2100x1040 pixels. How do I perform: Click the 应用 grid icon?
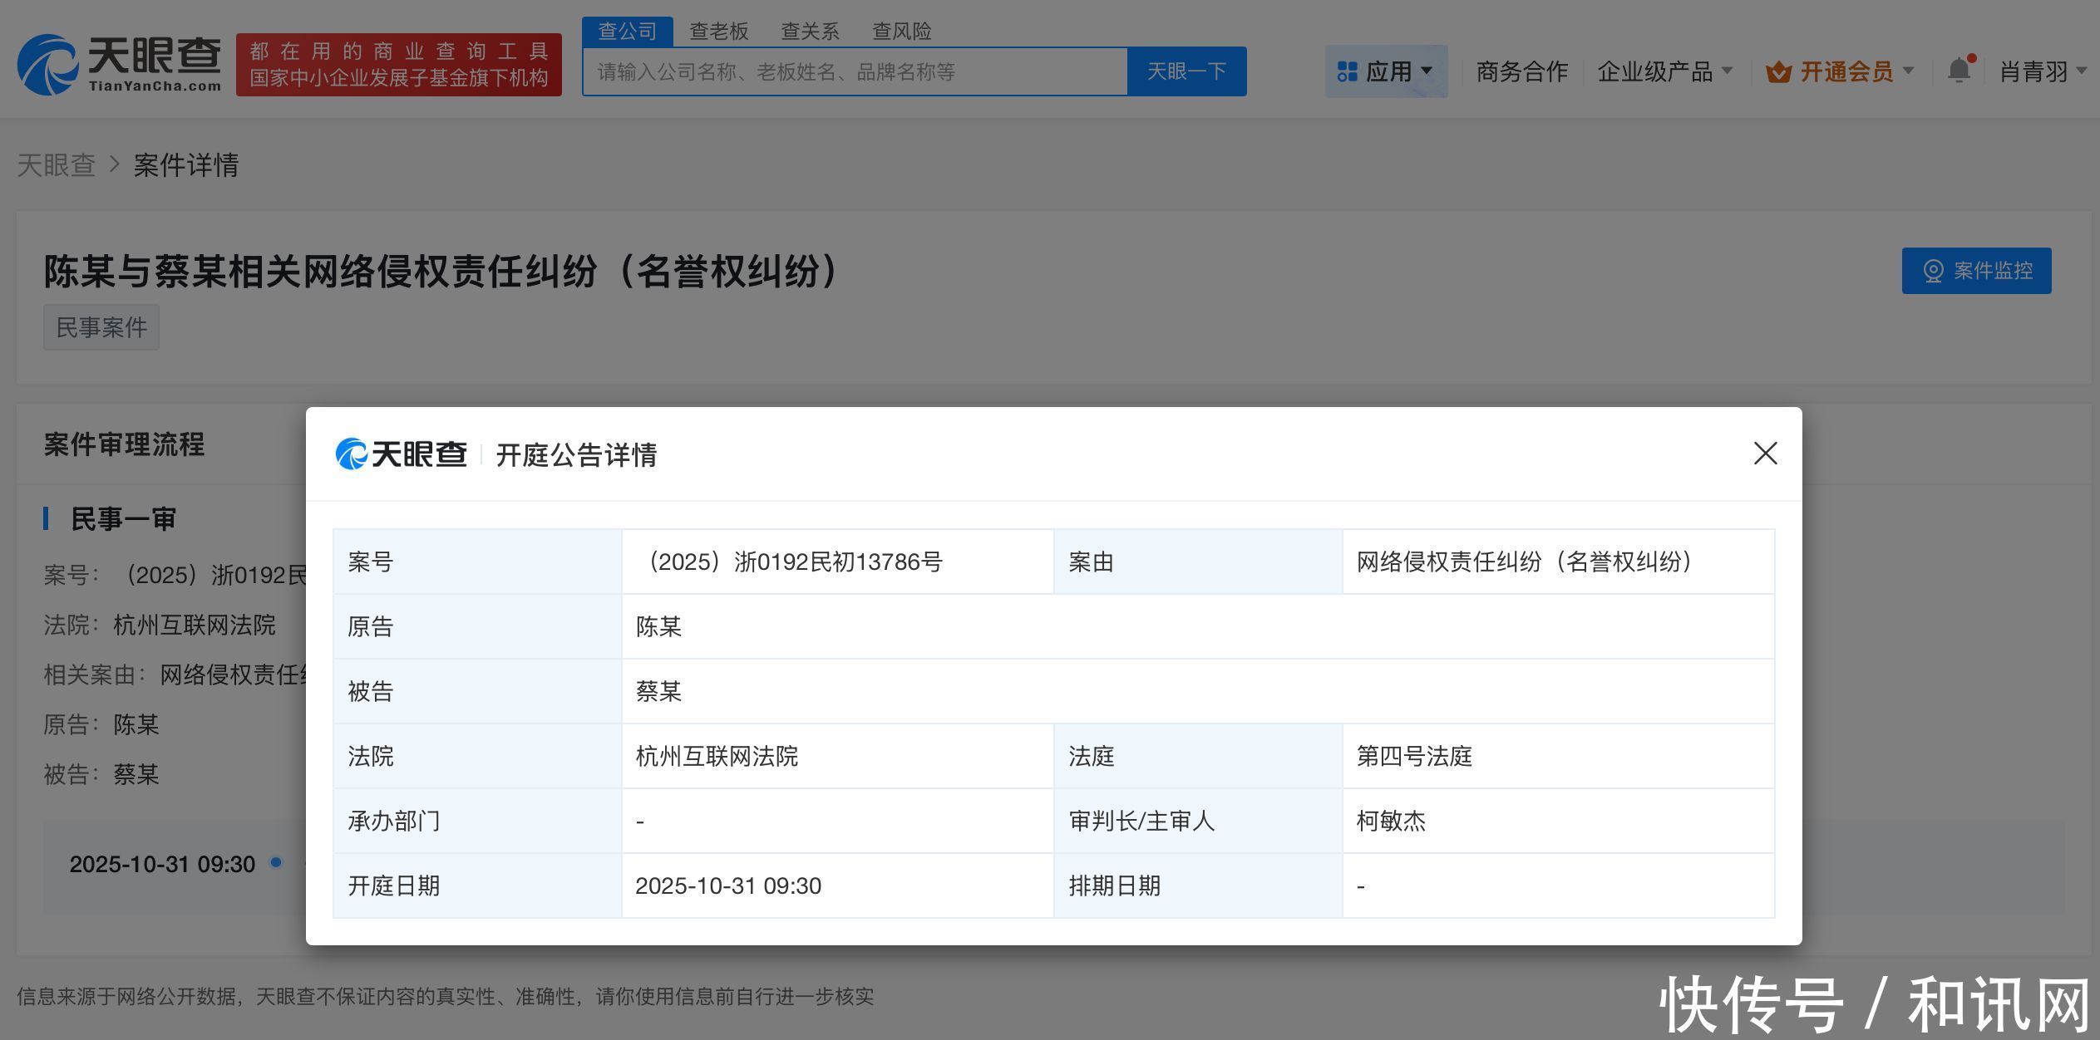pos(1347,72)
